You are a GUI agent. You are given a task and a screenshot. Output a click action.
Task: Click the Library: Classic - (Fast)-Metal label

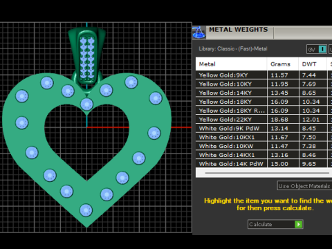(x=233, y=48)
